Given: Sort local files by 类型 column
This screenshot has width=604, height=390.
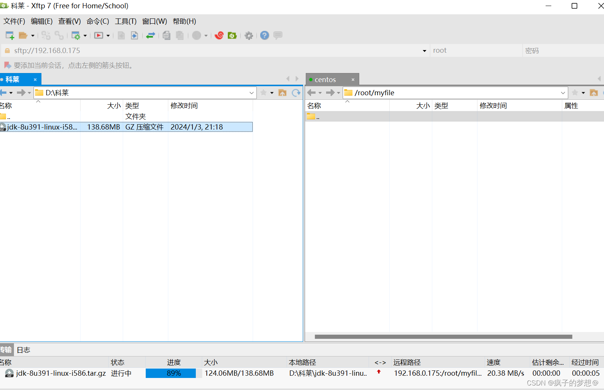Looking at the screenshot, I should [x=145, y=106].
